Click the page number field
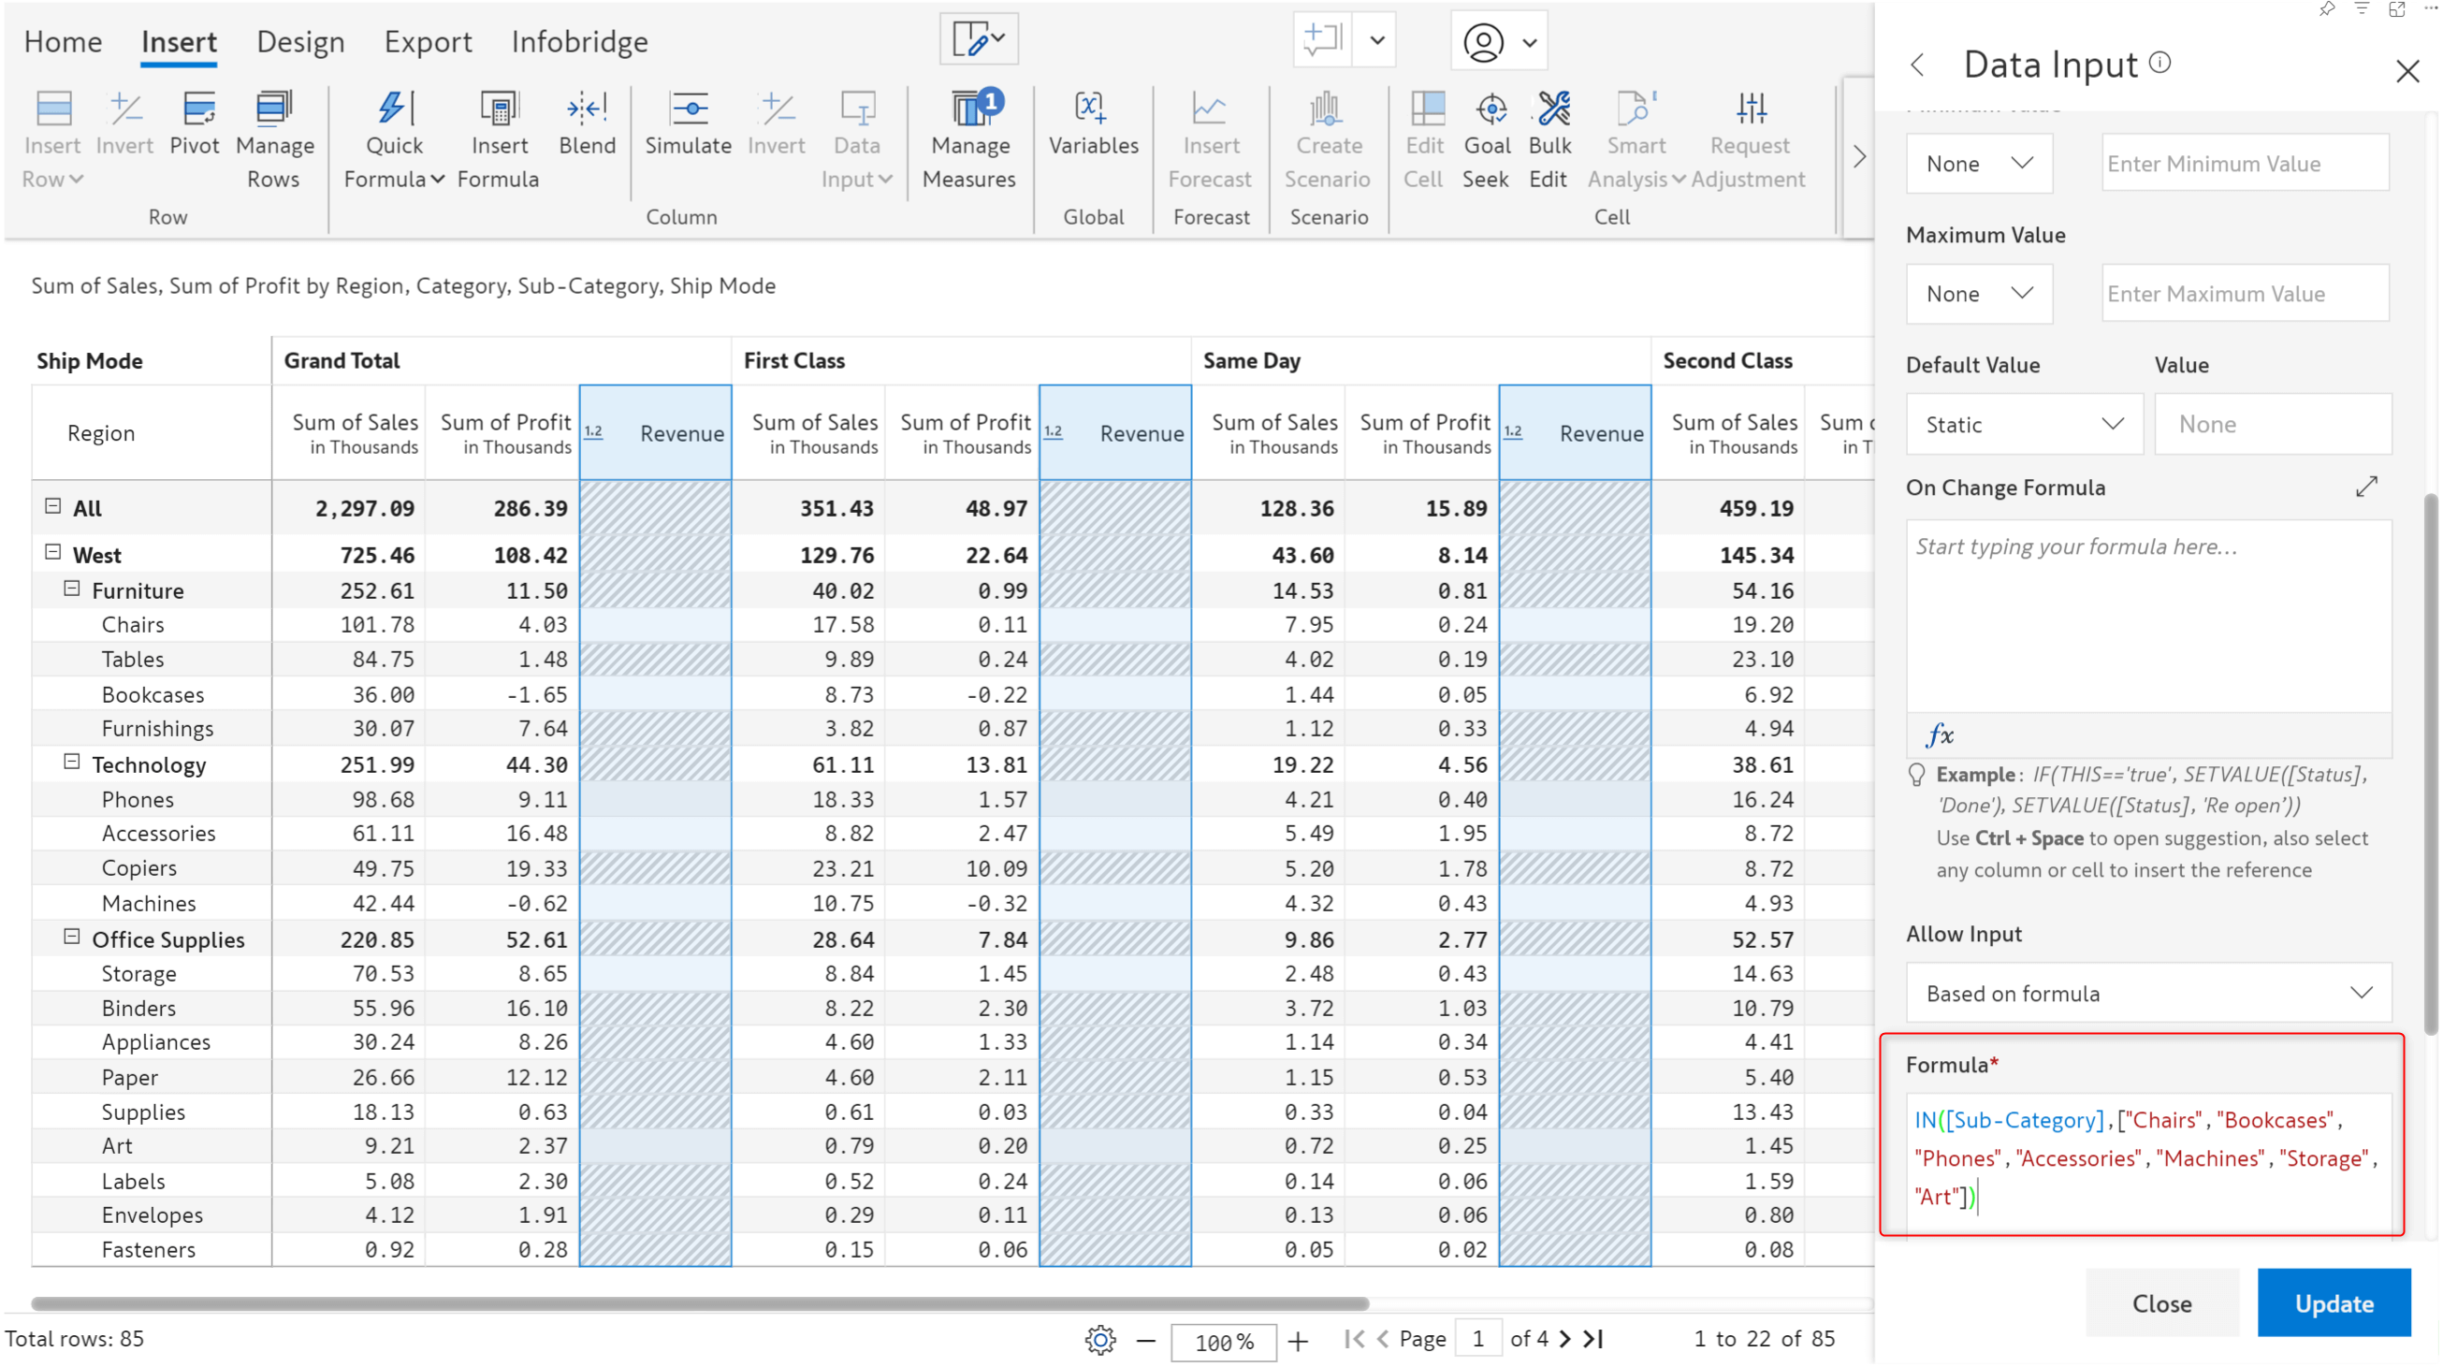Viewport: 2443px width, 1367px height. pos(1477,1340)
